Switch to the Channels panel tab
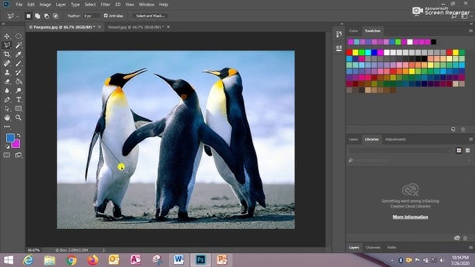Image resolution: width=475 pixels, height=267 pixels. (373, 248)
